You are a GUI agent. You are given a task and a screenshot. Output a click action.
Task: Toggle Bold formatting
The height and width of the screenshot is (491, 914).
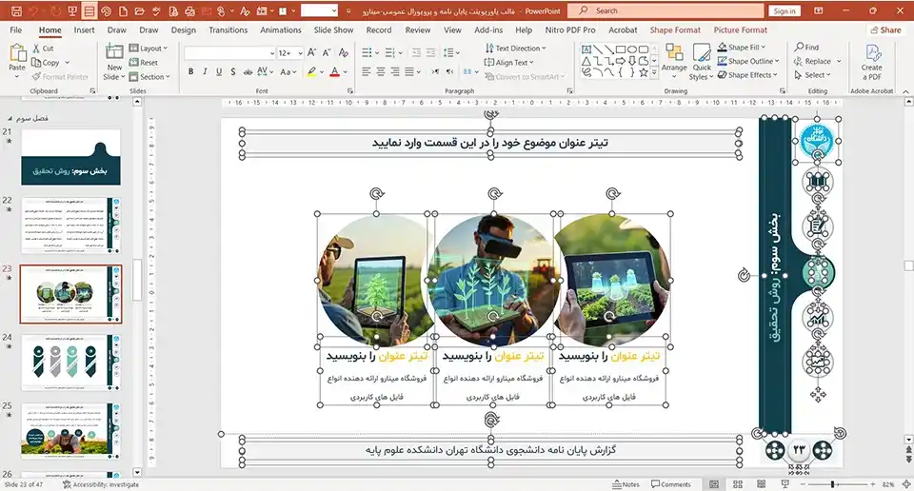pos(190,71)
